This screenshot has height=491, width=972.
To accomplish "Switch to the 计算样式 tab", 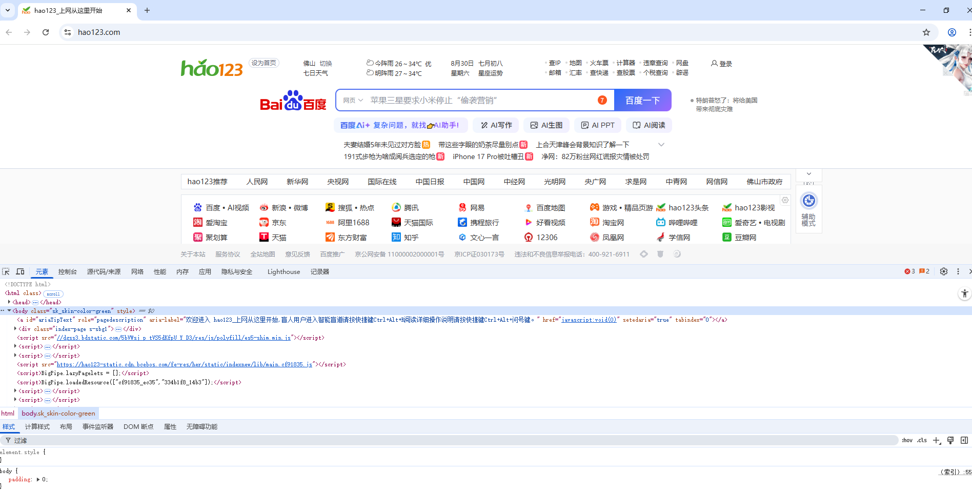I will click(37, 426).
